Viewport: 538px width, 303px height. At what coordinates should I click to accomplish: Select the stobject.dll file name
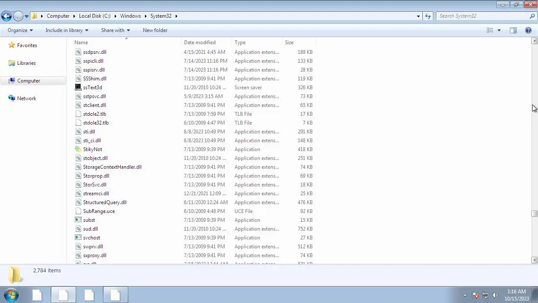pos(95,158)
